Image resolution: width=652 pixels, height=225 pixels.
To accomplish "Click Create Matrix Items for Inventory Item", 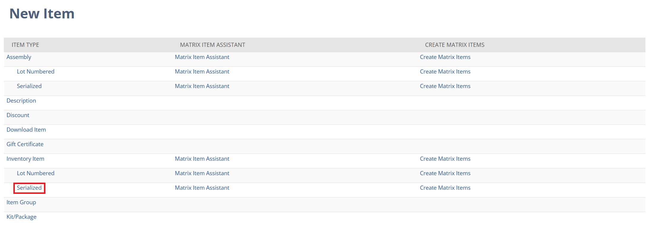I will (445, 159).
